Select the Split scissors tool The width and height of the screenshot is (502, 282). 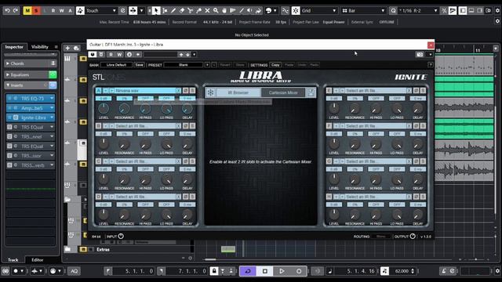pos(190,10)
